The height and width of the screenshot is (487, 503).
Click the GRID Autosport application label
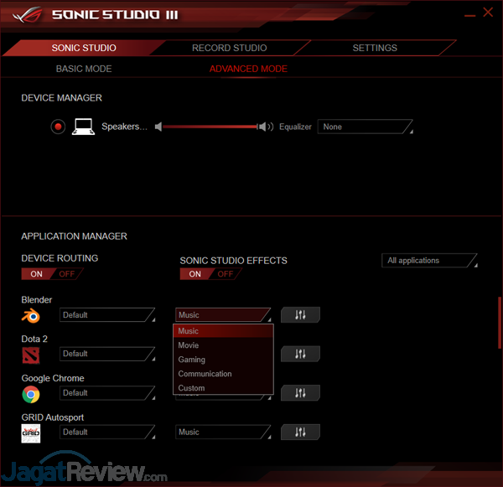[x=53, y=417]
